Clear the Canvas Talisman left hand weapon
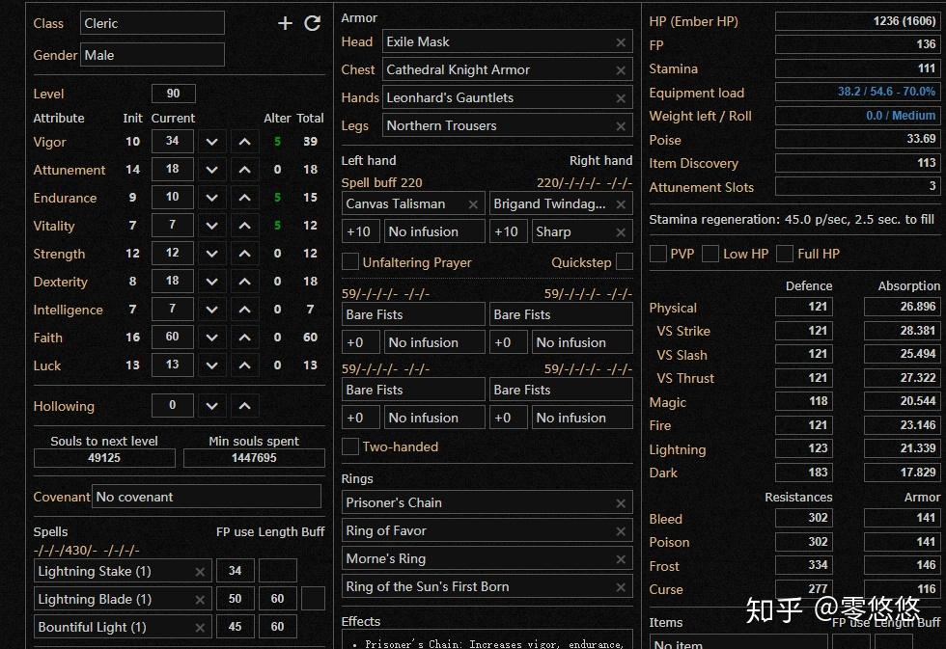 (x=473, y=204)
